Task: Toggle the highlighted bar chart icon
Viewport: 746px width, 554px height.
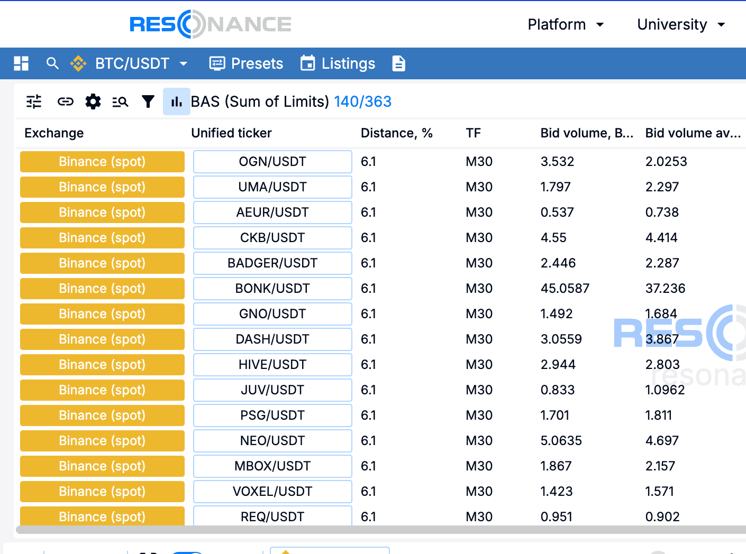Action: [177, 101]
